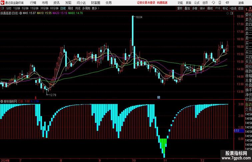The width and height of the screenshot is (252, 162).
Task: Open the 版面 menu
Action: [x=189, y=3]
